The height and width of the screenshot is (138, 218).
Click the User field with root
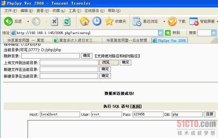point(107,114)
